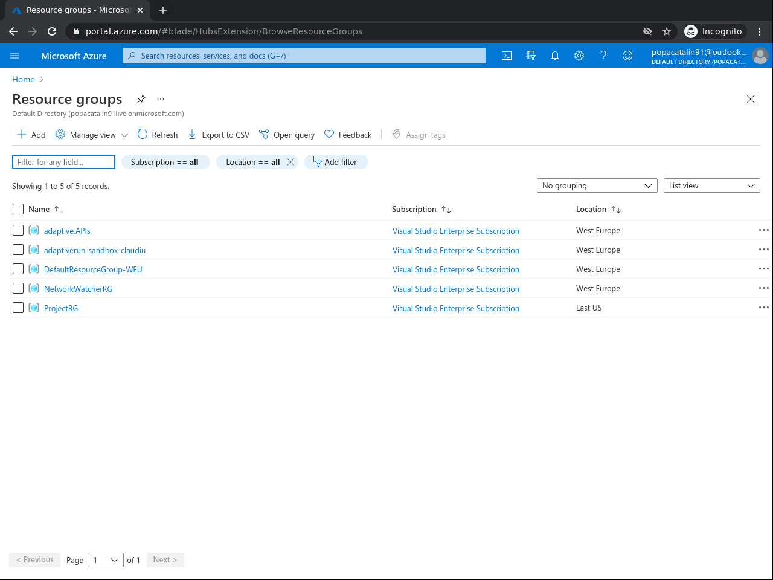
Task: Pin Resource groups to dashboard
Action: click(x=141, y=99)
